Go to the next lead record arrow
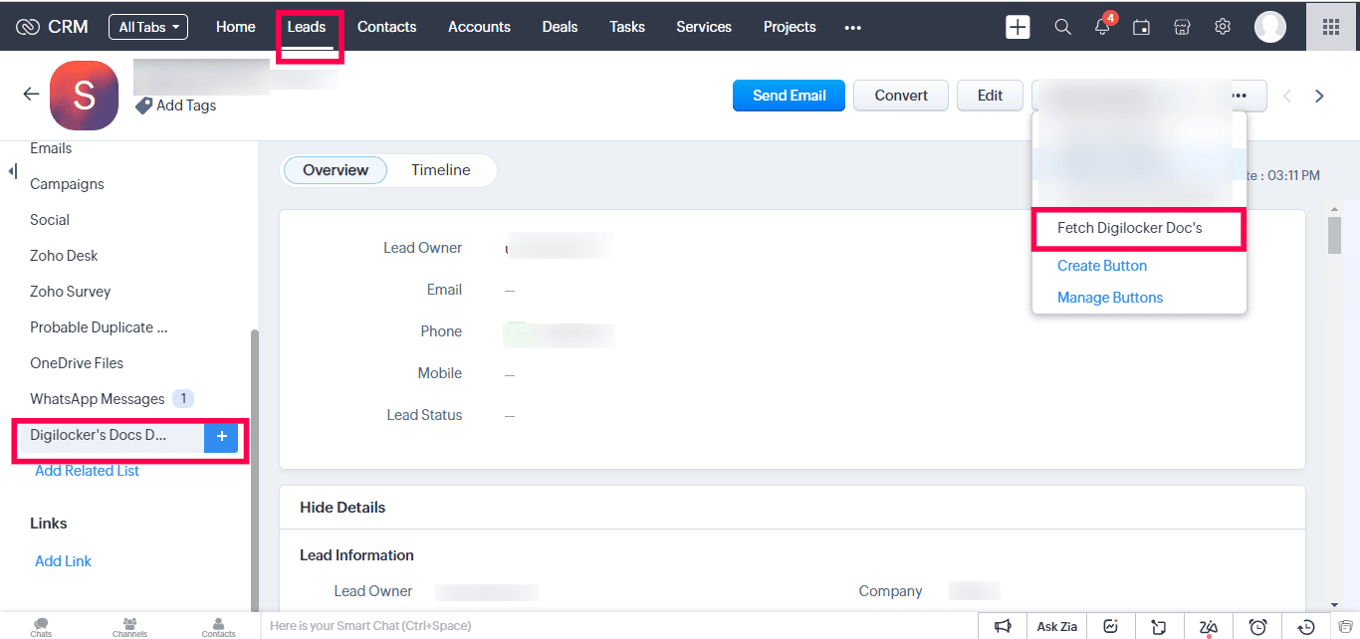This screenshot has height=639, width=1360. pyautogui.click(x=1319, y=96)
